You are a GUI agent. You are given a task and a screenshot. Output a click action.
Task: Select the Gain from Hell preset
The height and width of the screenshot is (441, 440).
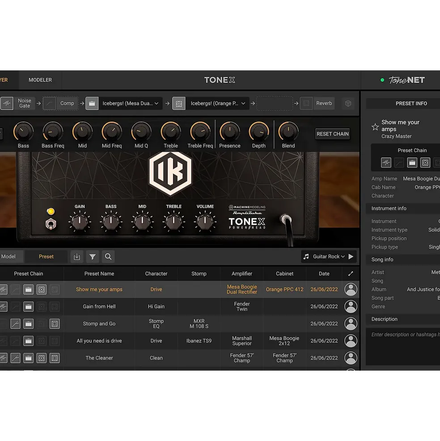(x=99, y=307)
